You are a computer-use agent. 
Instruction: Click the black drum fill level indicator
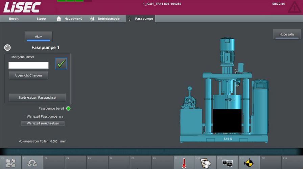[x=228, y=121]
